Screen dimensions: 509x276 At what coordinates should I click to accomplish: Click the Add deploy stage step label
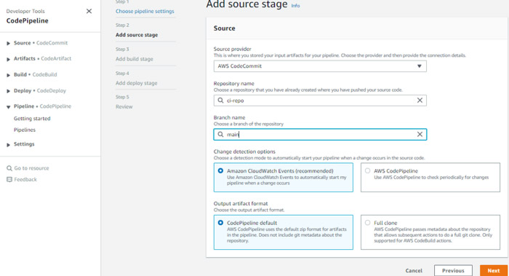pos(137,83)
